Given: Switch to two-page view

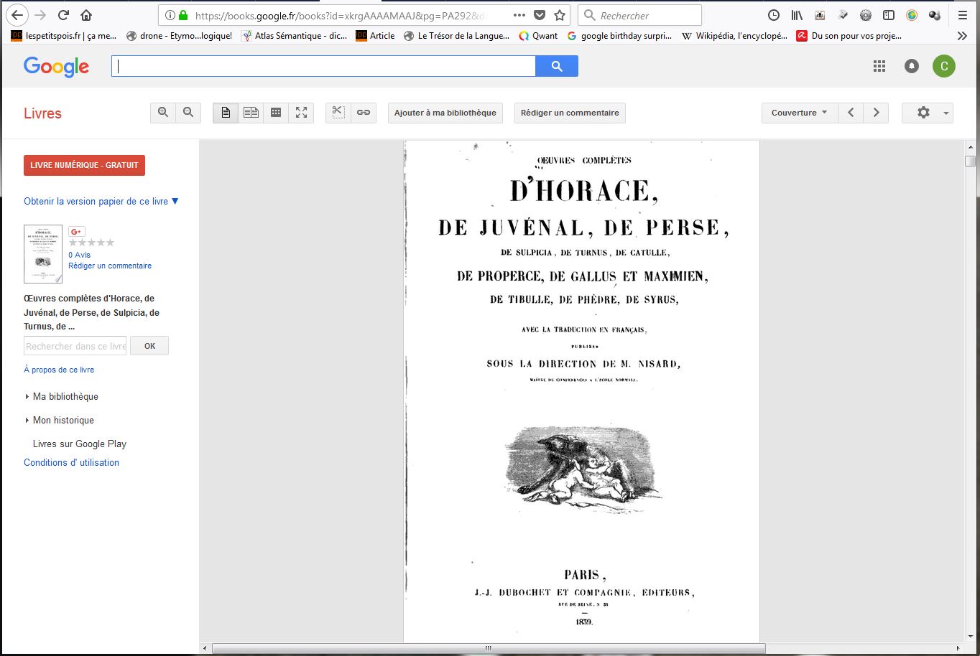Looking at the screenshot, I should (x=251, y=113).
